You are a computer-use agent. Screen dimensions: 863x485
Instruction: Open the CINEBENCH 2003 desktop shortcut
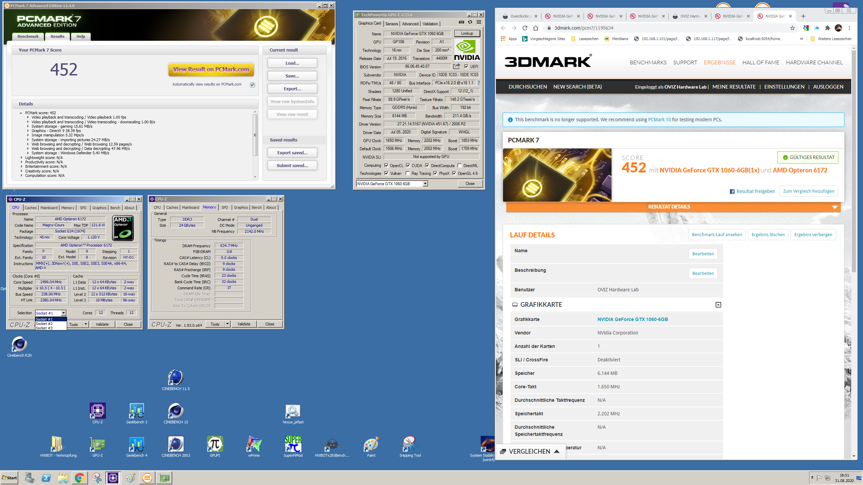(176, 447)
